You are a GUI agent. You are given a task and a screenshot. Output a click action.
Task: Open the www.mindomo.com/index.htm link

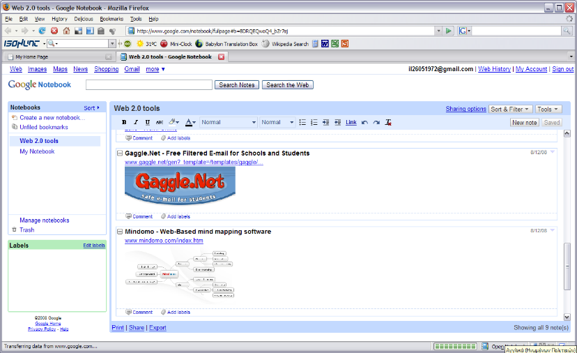pos(164,241)
